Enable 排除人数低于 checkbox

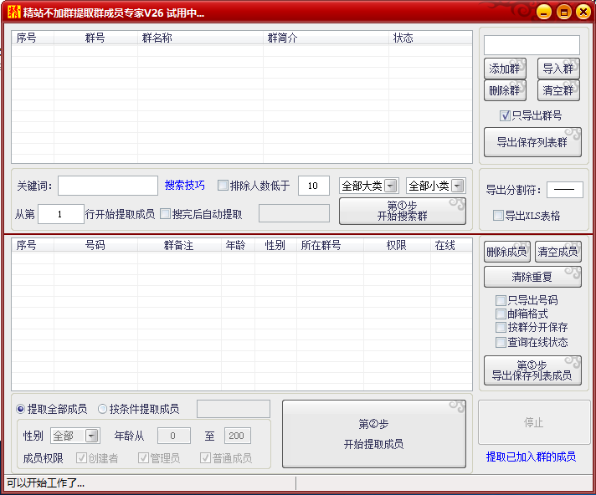click(223, 186)
